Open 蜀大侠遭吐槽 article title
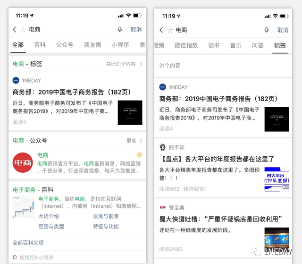 (221, 219)
